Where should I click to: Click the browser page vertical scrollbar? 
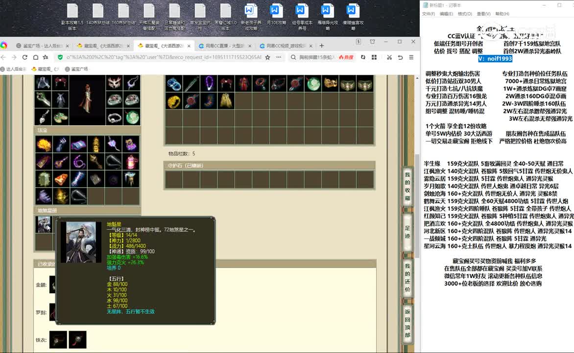tap(417, 205)
